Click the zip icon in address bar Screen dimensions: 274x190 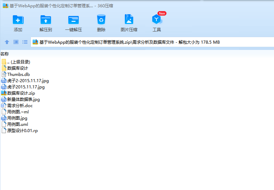(35, 42)
